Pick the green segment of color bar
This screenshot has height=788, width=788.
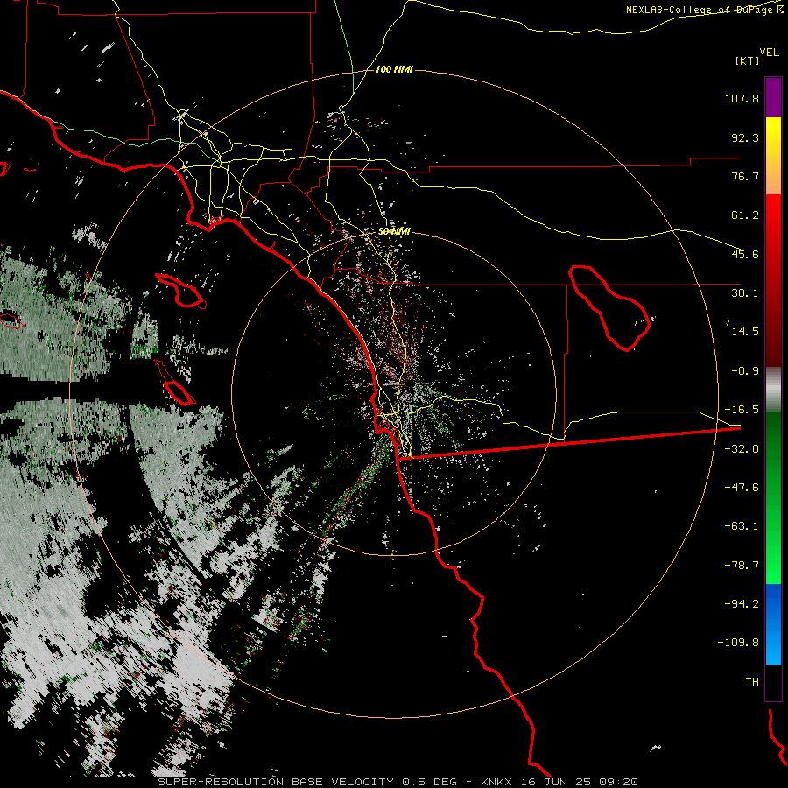coord(773,497)
